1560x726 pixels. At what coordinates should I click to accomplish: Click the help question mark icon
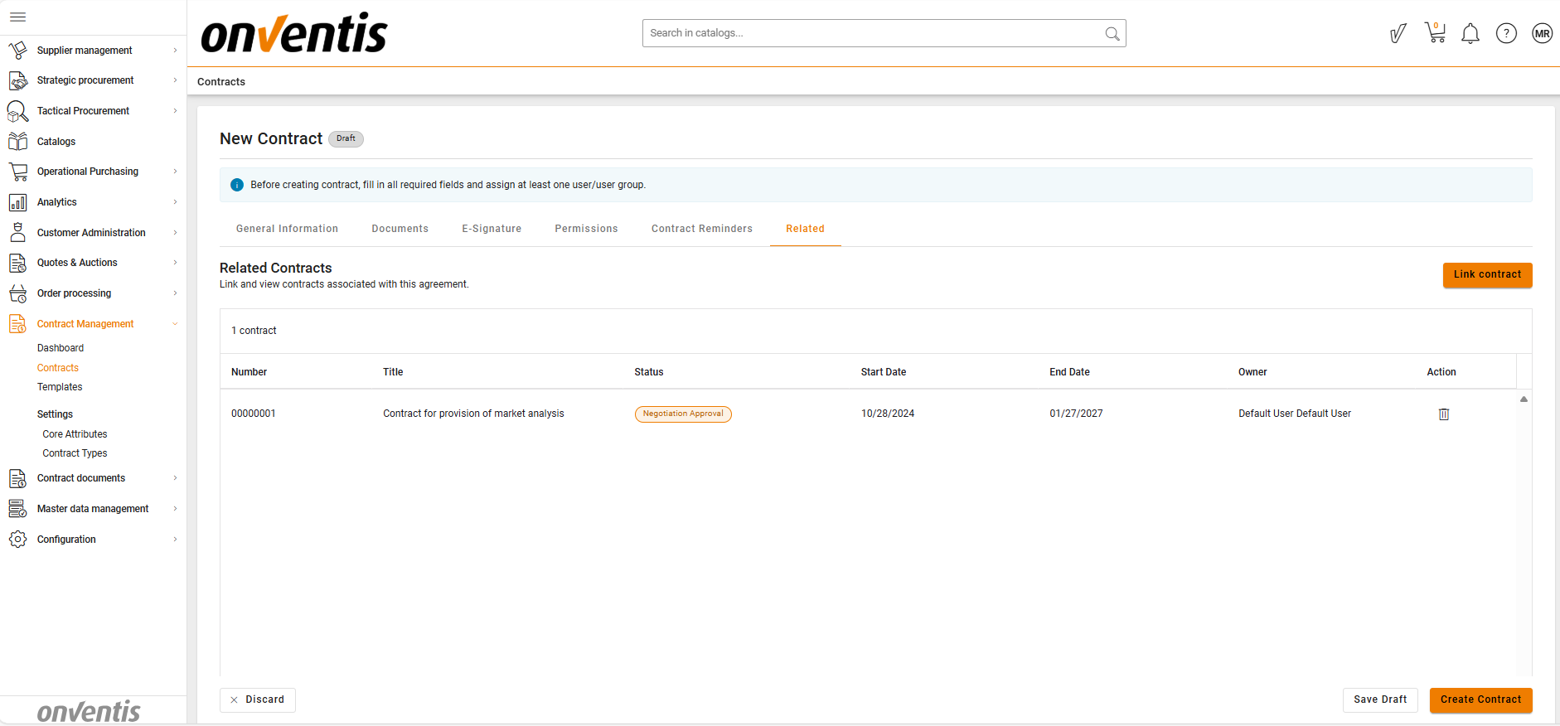[x=1506, y=33]
